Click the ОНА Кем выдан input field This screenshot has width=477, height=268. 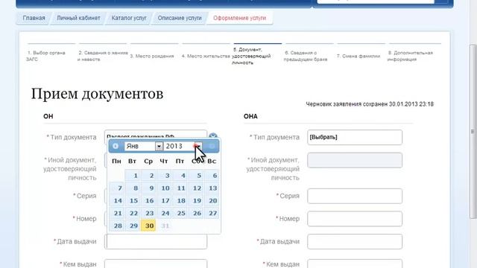(x=355, y=264)
